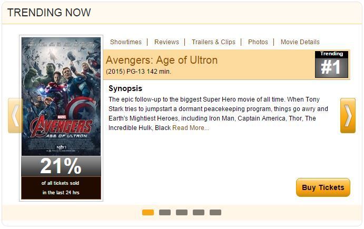Select the fifth carousel indicator dot
This screenshot has height=229, width=364.
[215, 212]
